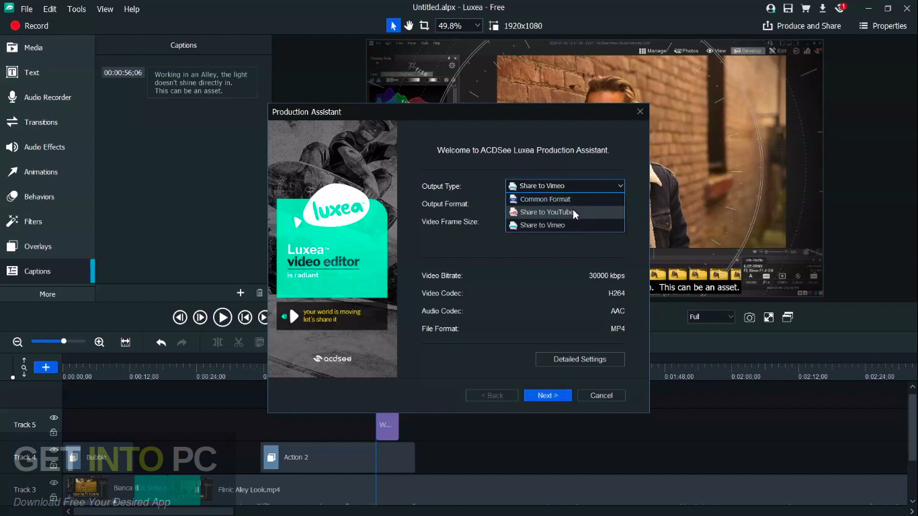Lock Track 4 using the lock toggle
918x516 pixels.
tap(53, 466)
